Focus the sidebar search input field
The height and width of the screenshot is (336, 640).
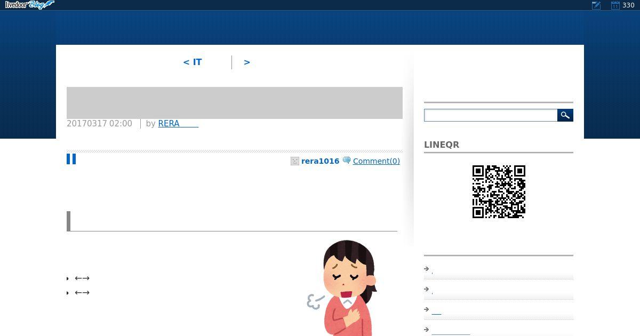click(x=491, y=115)
